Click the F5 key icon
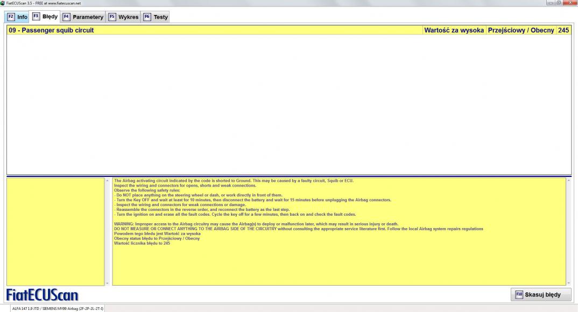 tap(112, 17)
